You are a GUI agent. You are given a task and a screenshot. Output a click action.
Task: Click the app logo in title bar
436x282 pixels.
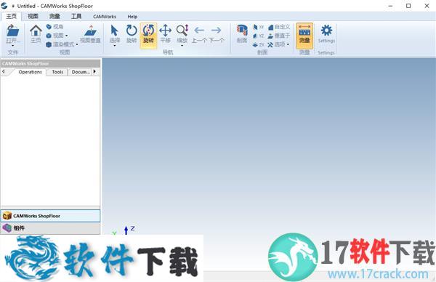(x=4, y=6)
